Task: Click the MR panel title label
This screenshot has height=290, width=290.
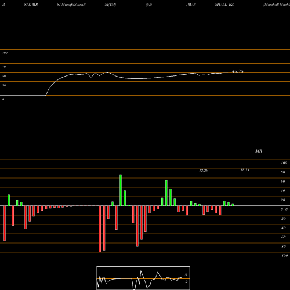Action: click(x=259, y=151)
